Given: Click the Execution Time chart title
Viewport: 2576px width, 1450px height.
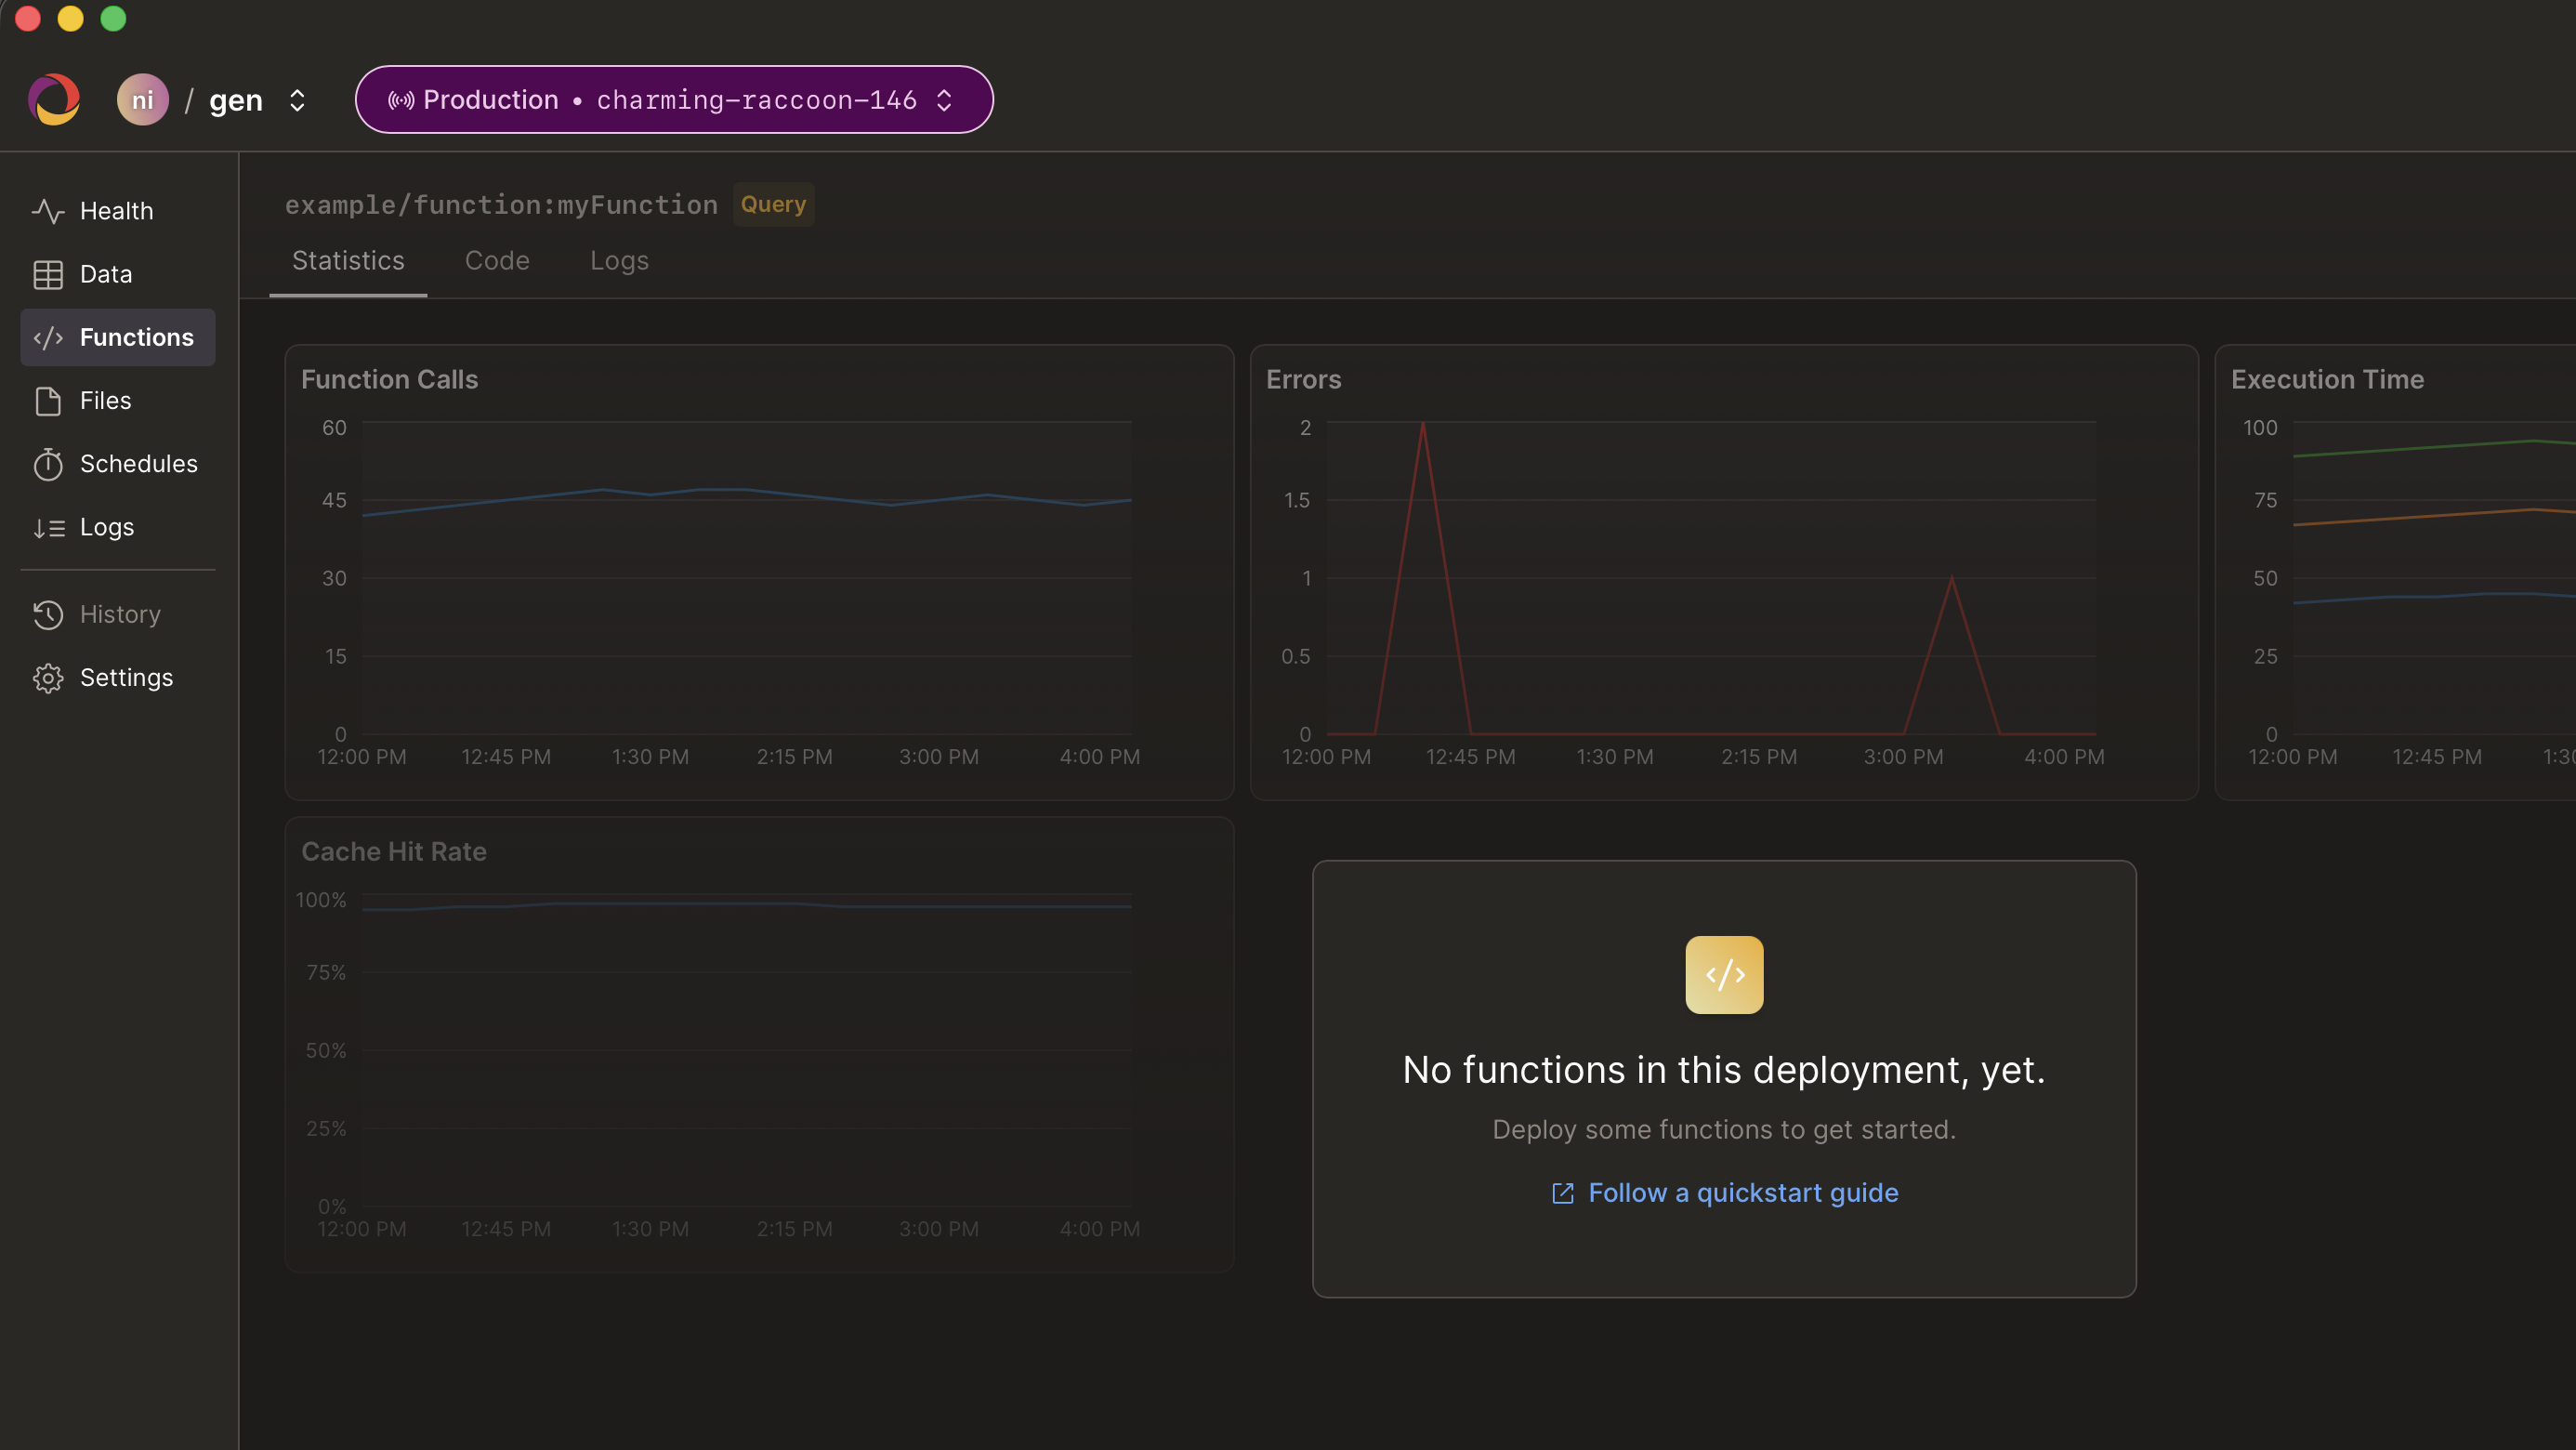Looking at the screenshot, I should [x=2327, y=379].
